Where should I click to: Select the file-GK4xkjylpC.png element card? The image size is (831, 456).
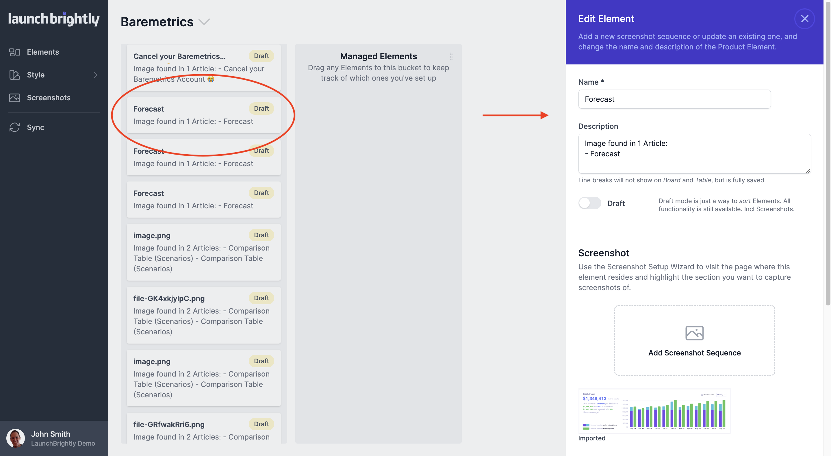click(x=204, y=315)
